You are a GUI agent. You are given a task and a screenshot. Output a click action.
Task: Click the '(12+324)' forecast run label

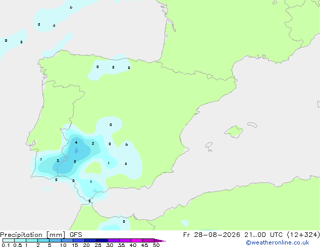click(303, 235)
